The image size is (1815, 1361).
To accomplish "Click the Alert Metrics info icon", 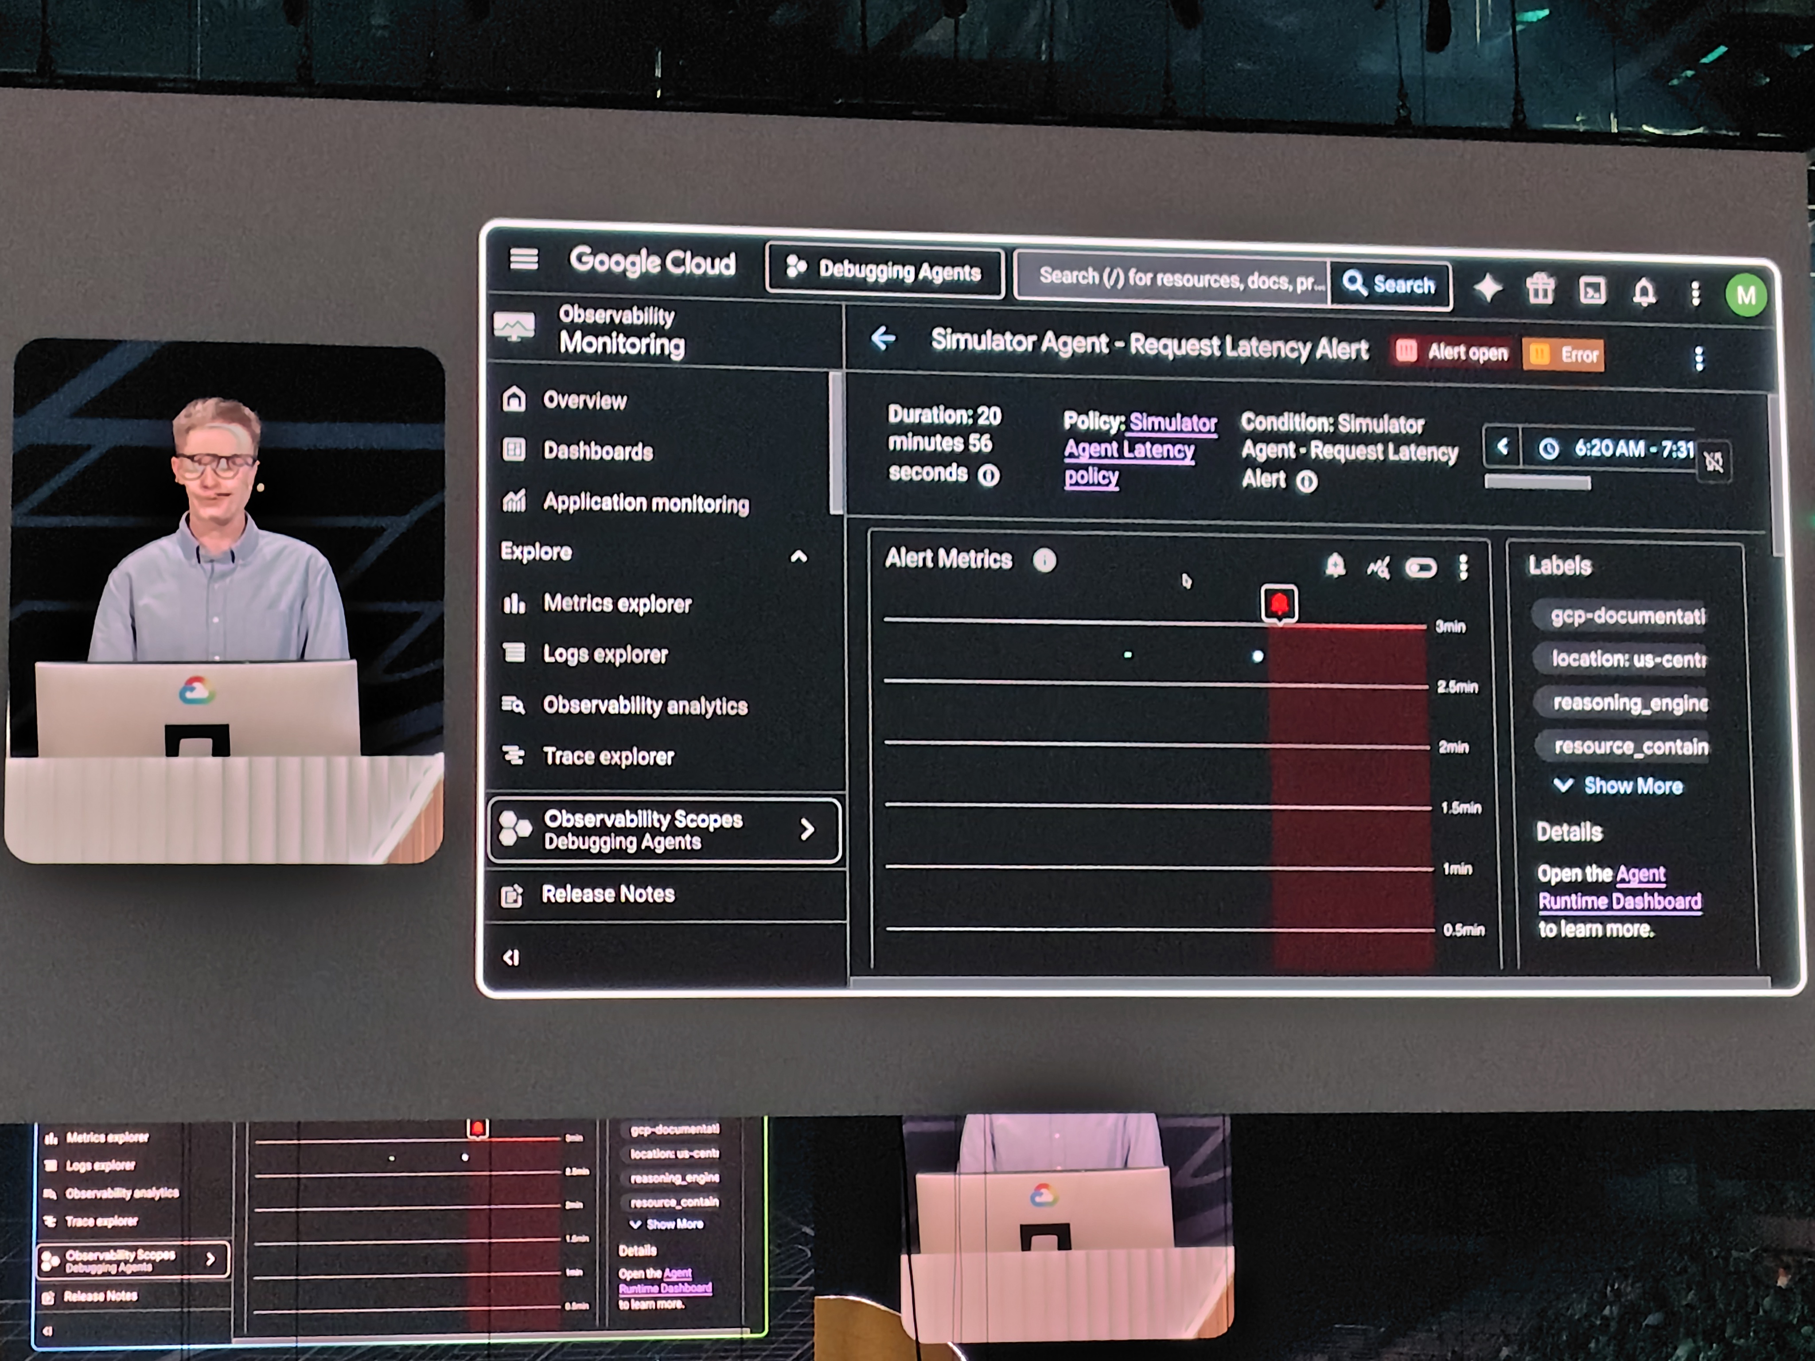I will point(1044,560).
